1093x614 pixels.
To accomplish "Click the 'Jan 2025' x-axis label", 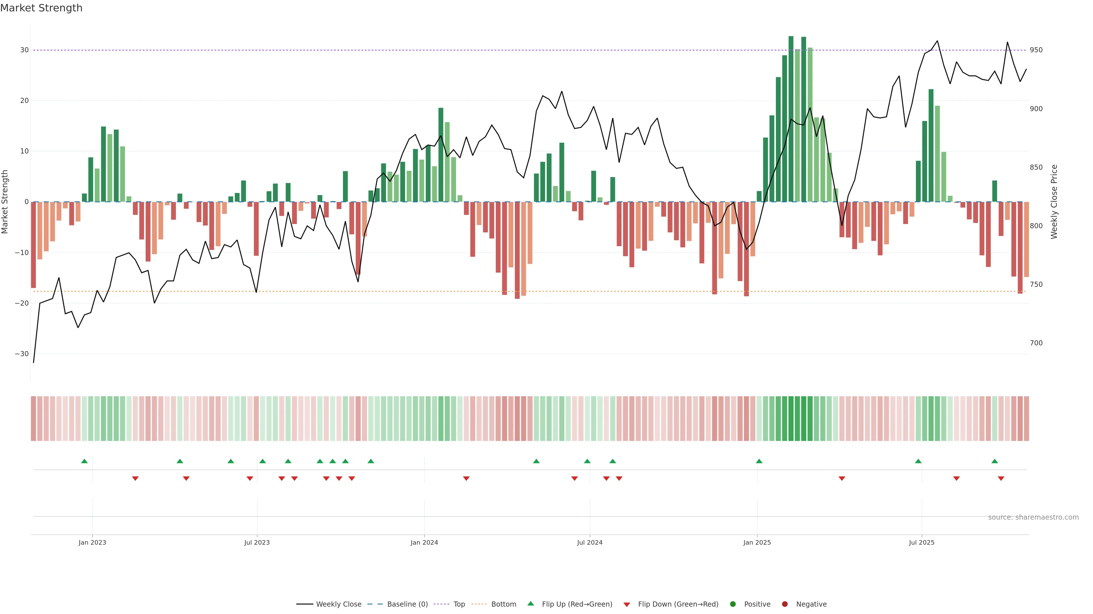I will coord(757,542).
